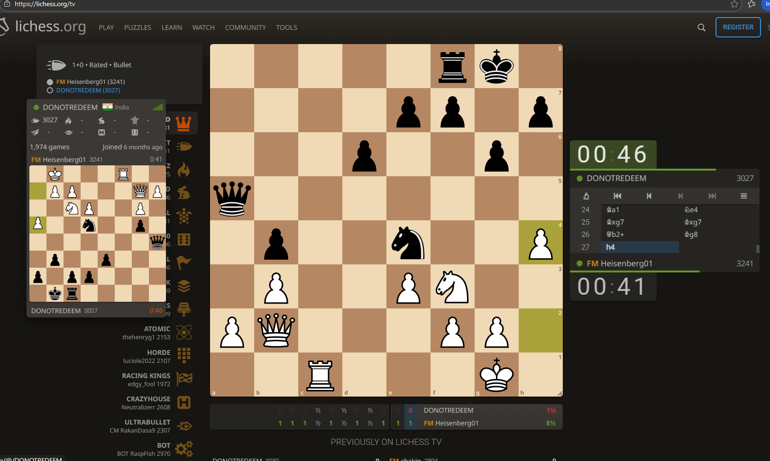Open the WATCH menu
Screen dimensions: 770x461
point(203,27)
